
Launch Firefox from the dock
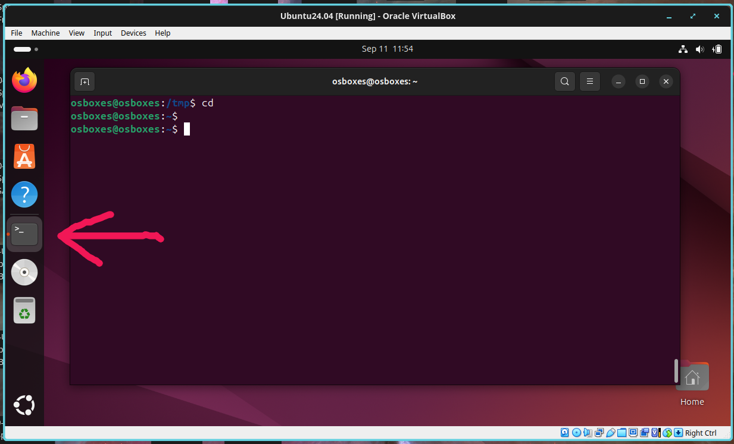click(x=24, y=80)
